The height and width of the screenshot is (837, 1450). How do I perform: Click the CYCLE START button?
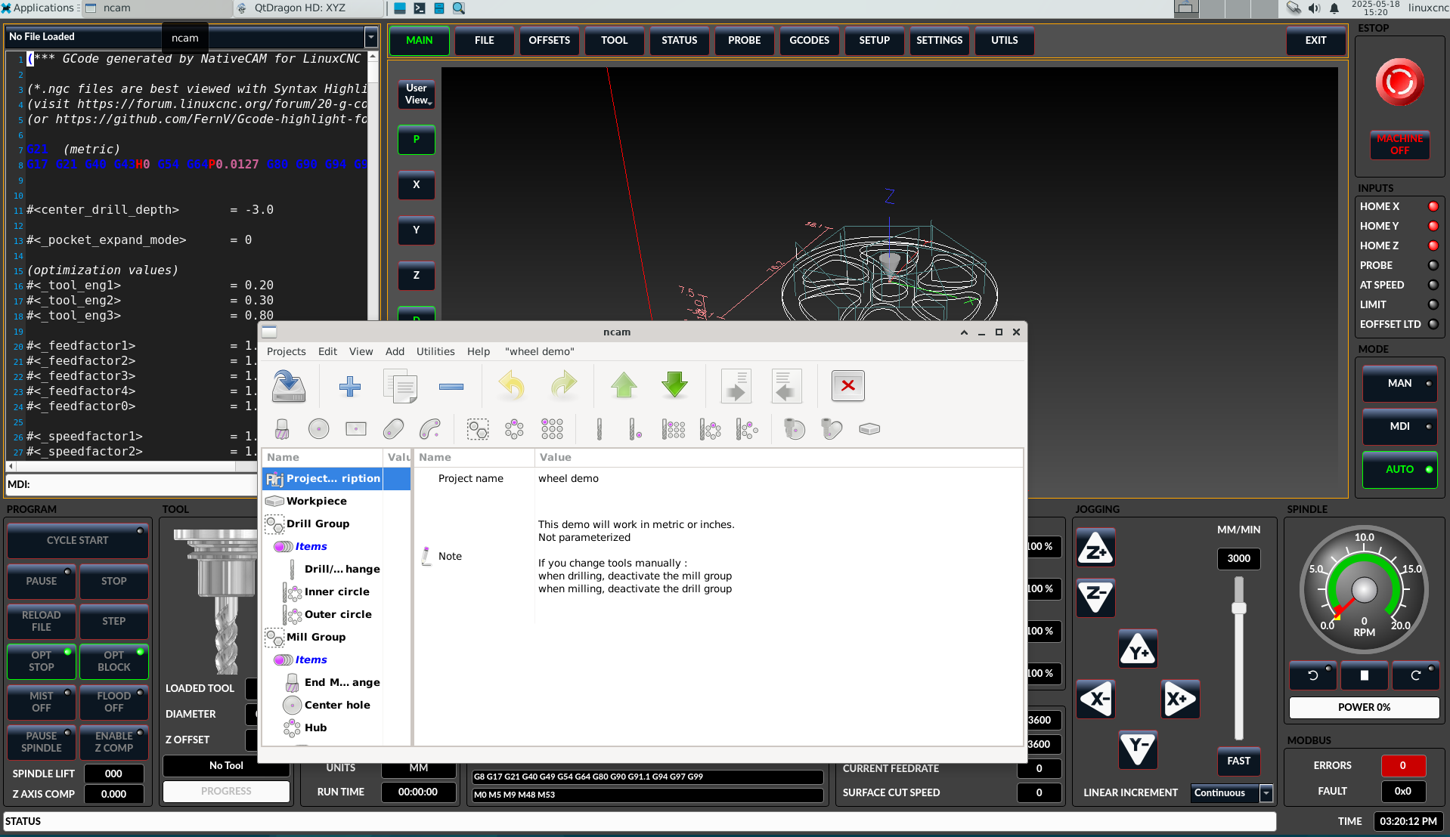pos(78,540)
